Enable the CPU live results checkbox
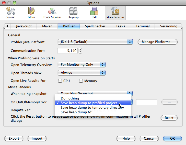 [60, 81]
